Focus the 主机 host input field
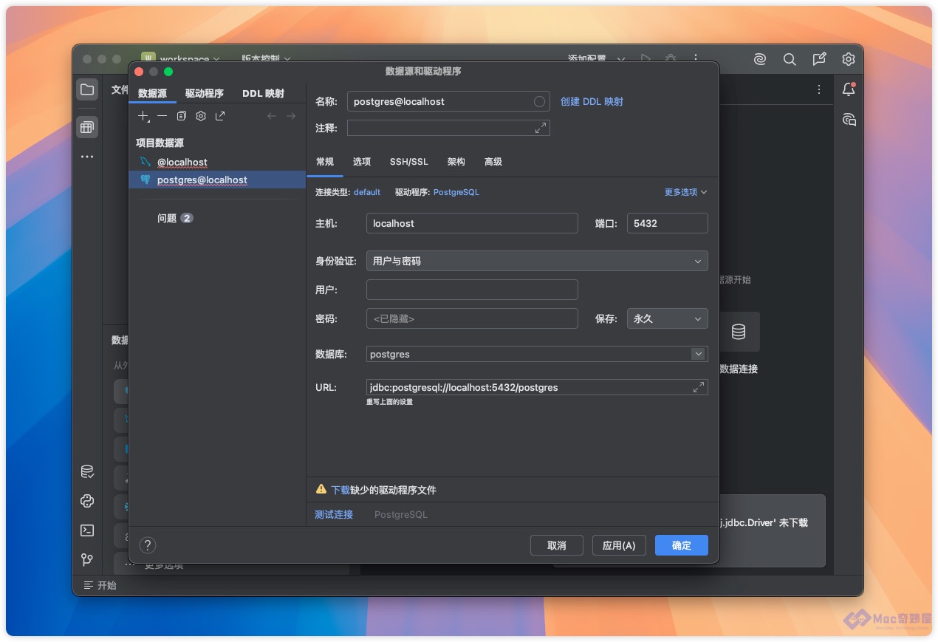The height and width of the screenshot is (642, 938). 472,223
